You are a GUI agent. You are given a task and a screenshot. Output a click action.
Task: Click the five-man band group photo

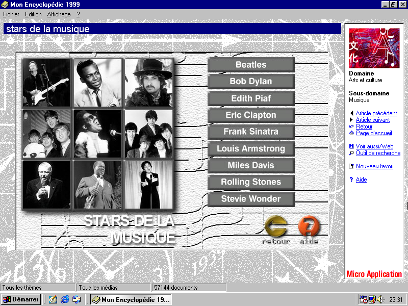point(148,134)
